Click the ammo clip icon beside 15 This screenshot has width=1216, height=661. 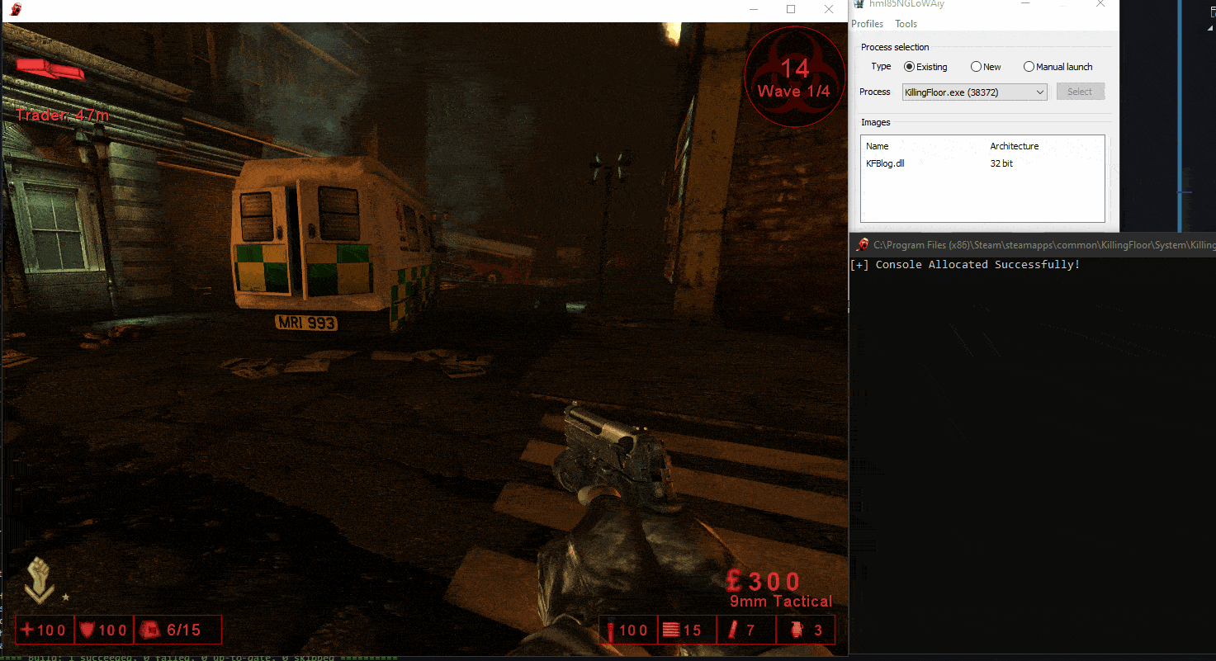tap(670, 631)
